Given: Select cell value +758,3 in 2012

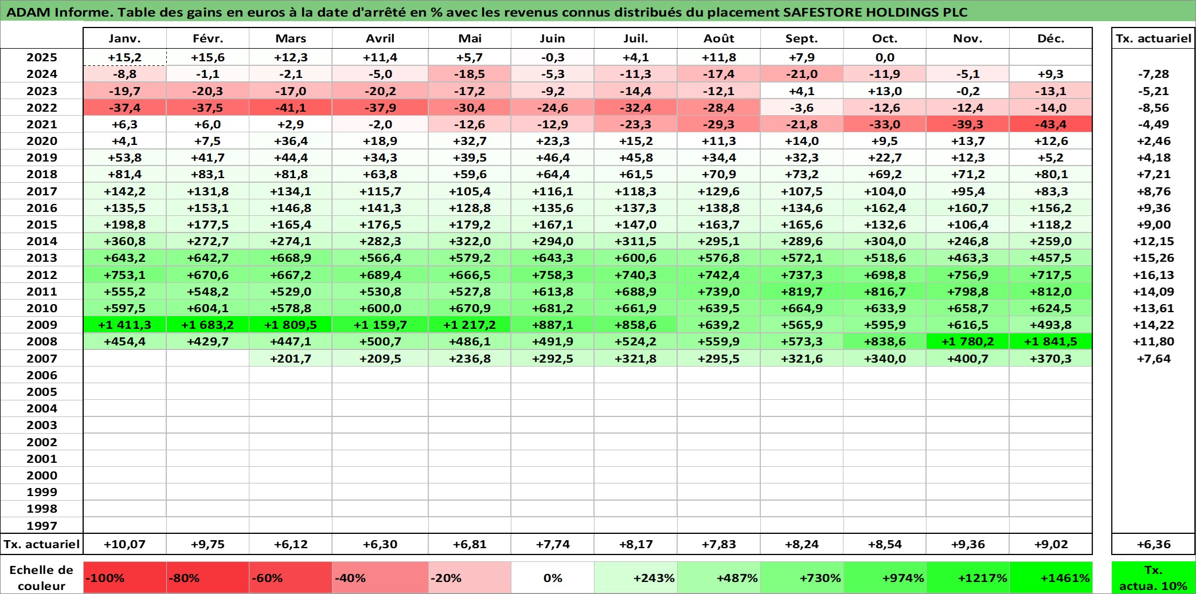Looking at the screenshot, I should pyautogui.click(x=552, y=275).
